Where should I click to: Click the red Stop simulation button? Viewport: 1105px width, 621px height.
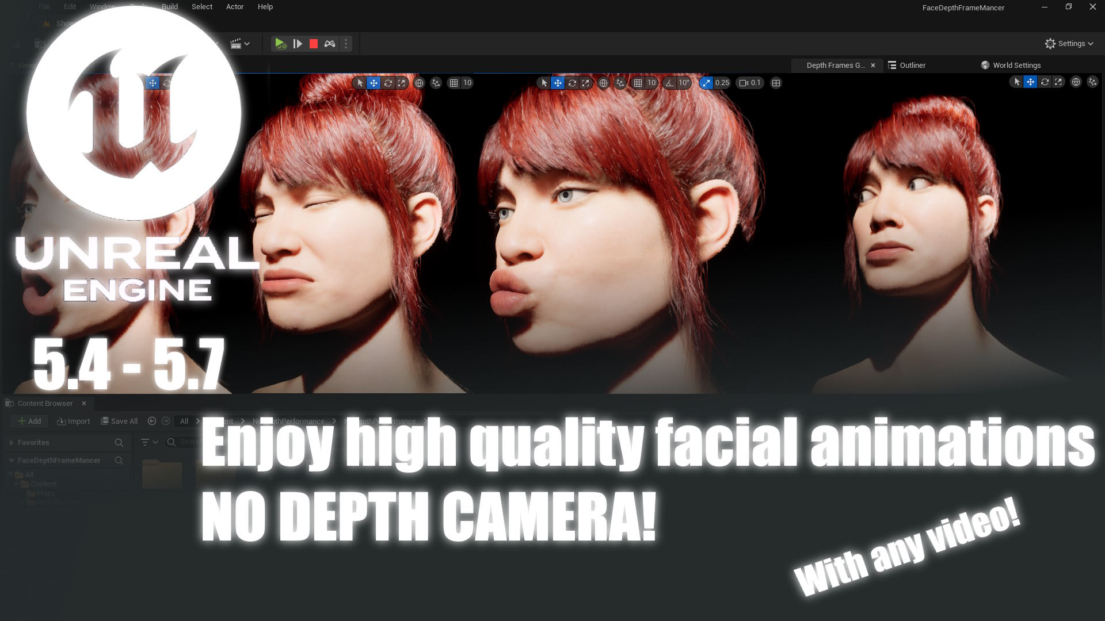pos(313,44)
